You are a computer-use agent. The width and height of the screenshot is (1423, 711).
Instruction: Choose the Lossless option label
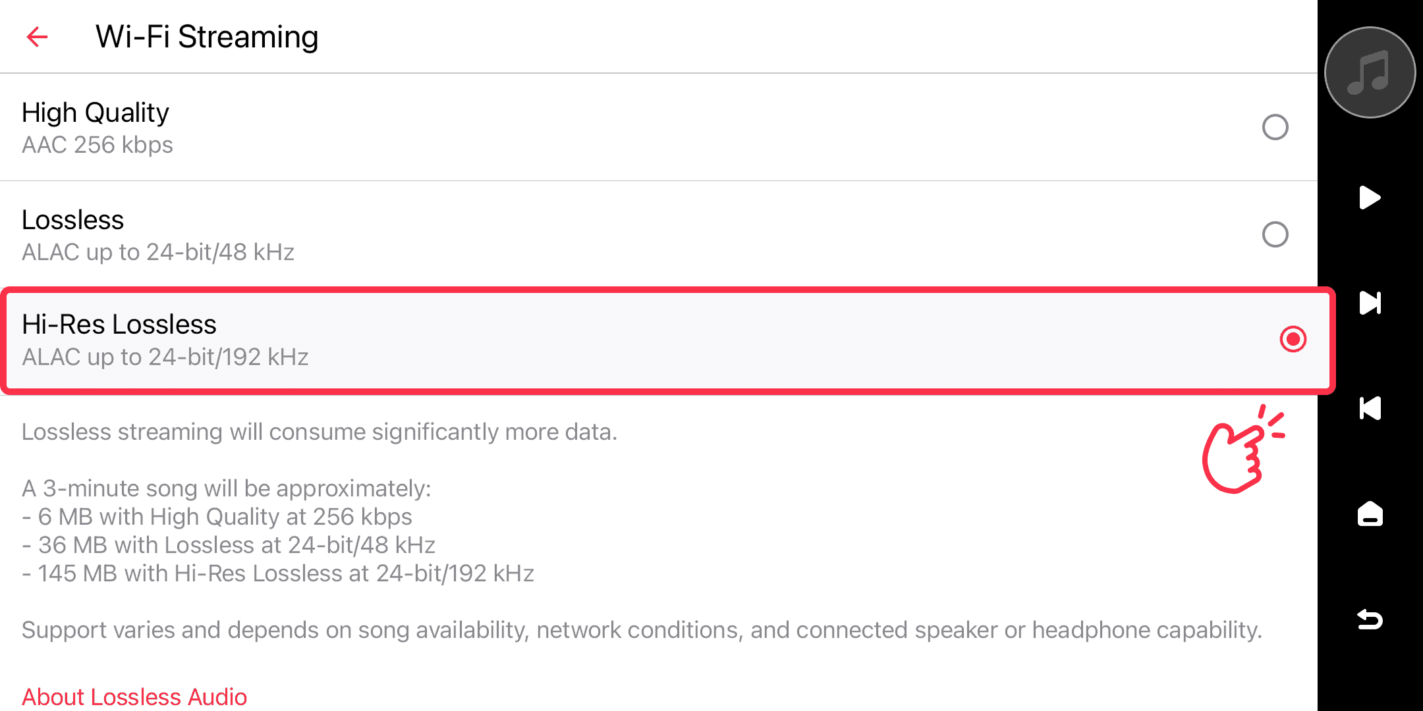[x=72, y=220]
